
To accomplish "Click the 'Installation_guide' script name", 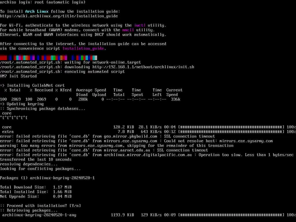I will pos(83,48).
